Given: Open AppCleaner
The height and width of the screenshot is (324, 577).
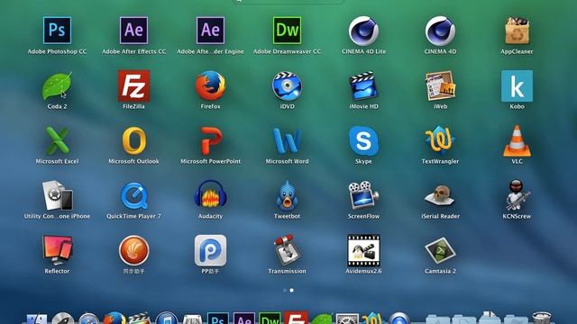Looking at the screenshot, I should coord(517,30).
